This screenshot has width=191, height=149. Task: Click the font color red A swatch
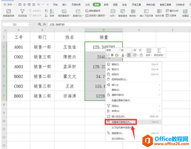[123, 55]
